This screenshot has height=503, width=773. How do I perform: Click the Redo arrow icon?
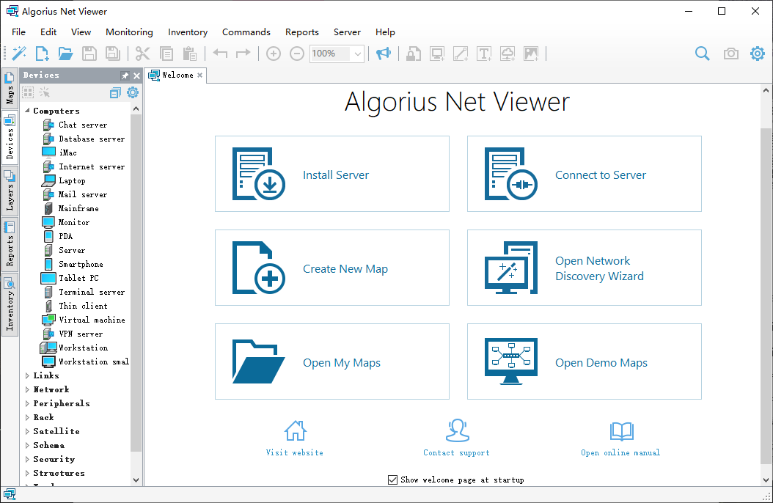click(243, 54)
